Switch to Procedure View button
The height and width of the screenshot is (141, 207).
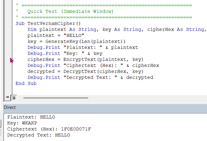pos(7,97)
